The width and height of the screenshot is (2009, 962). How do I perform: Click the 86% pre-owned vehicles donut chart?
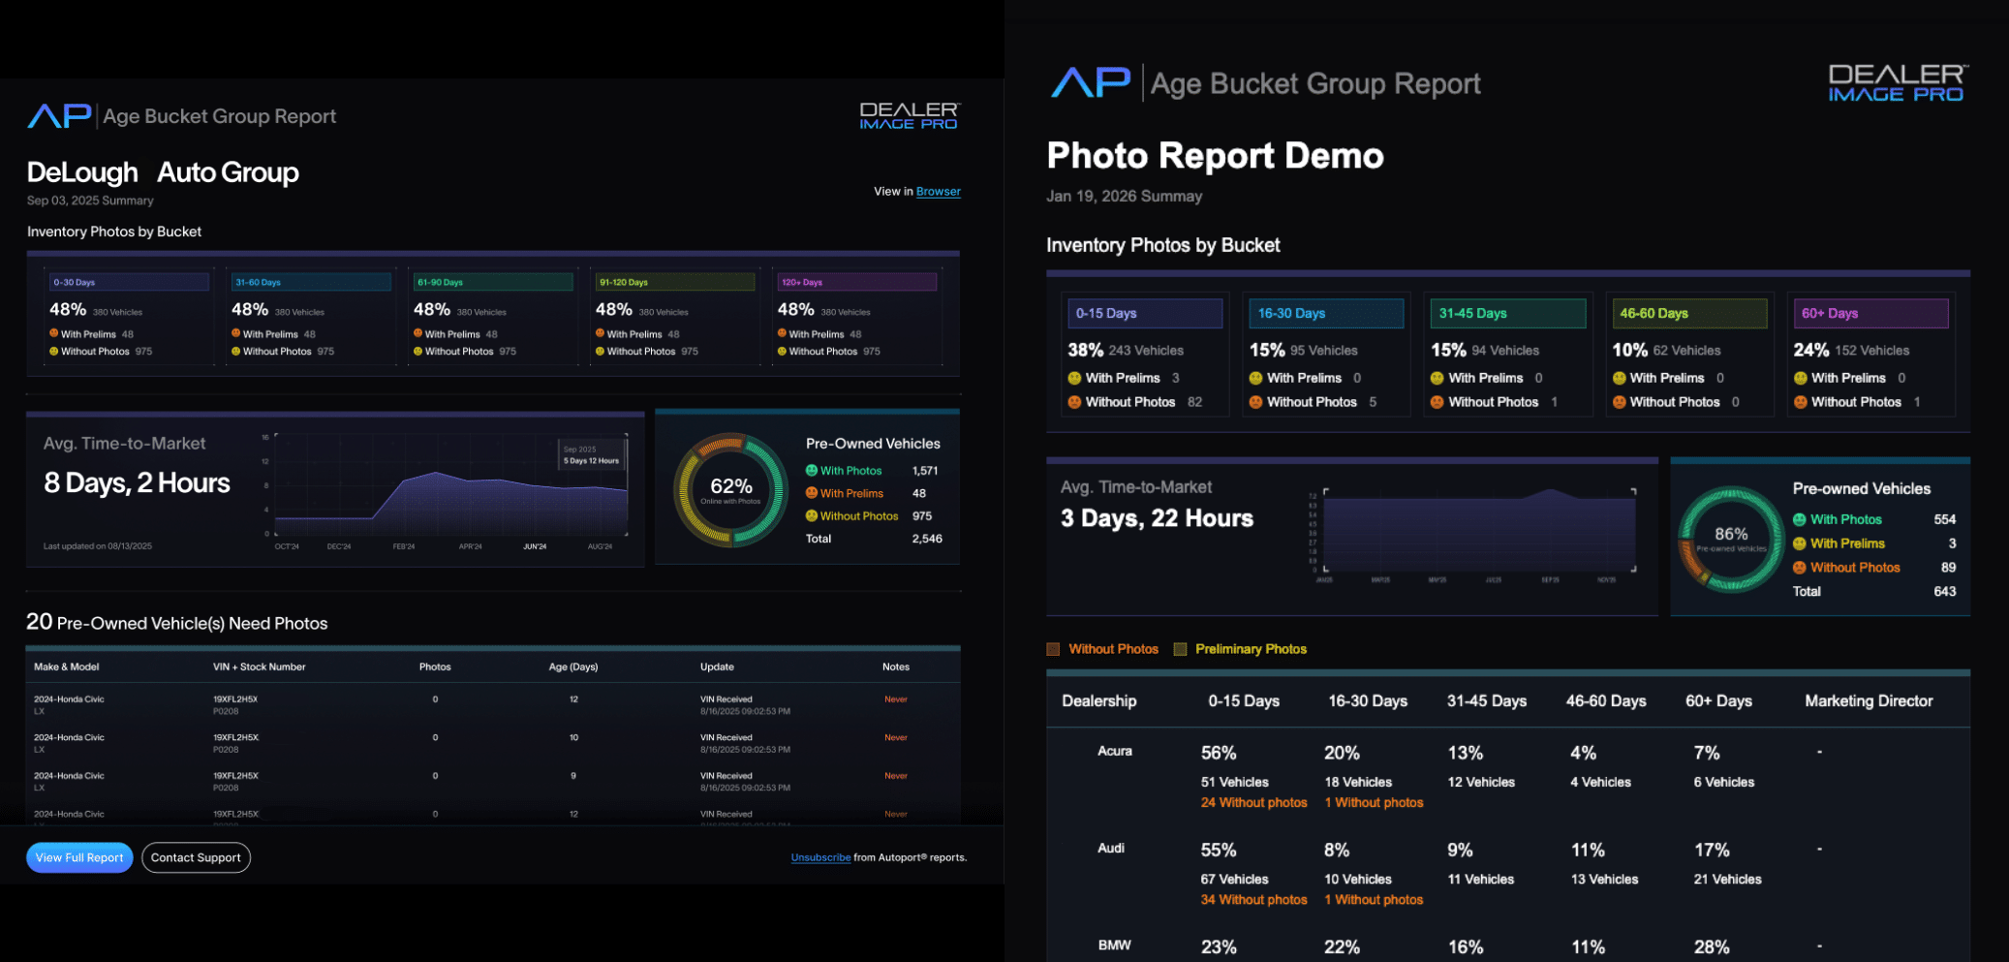pyautogui.click(x=1731, y=539)
